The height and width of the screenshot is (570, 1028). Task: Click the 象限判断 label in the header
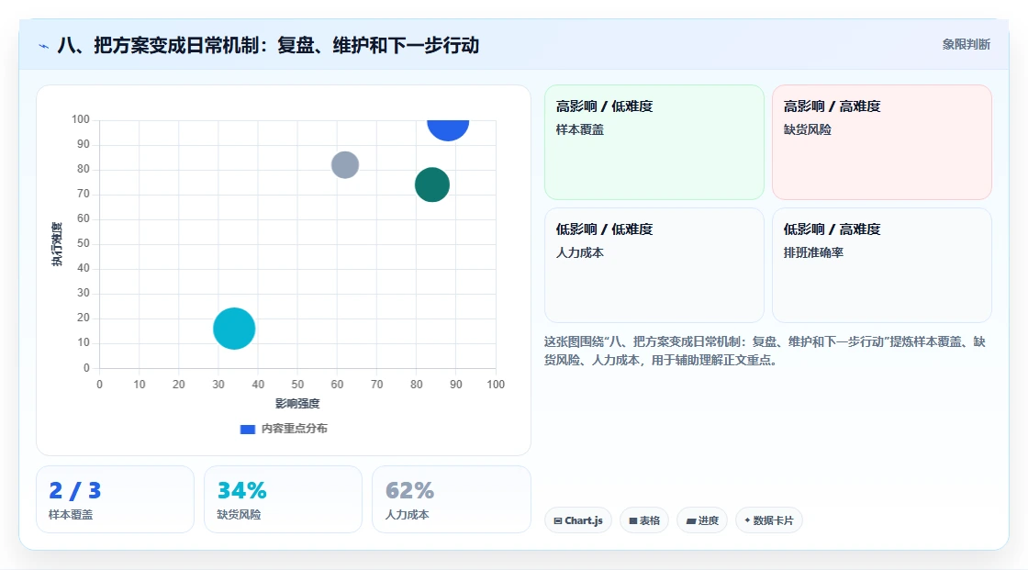click(x=966, y=45)
